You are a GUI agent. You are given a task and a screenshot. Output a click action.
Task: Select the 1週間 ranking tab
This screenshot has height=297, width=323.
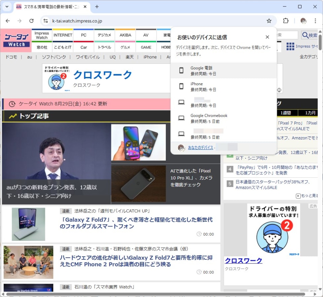(286, 113)
